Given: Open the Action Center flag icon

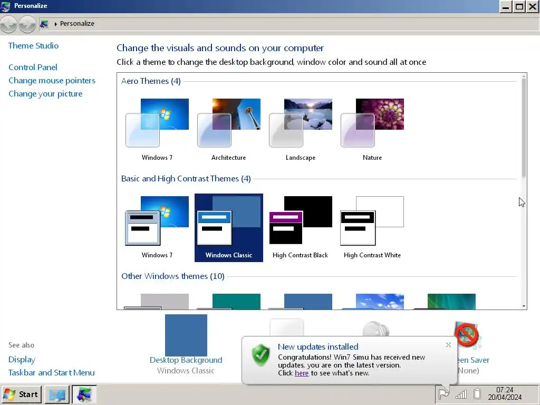Looking at the screenshot, I should coord(443,393).
